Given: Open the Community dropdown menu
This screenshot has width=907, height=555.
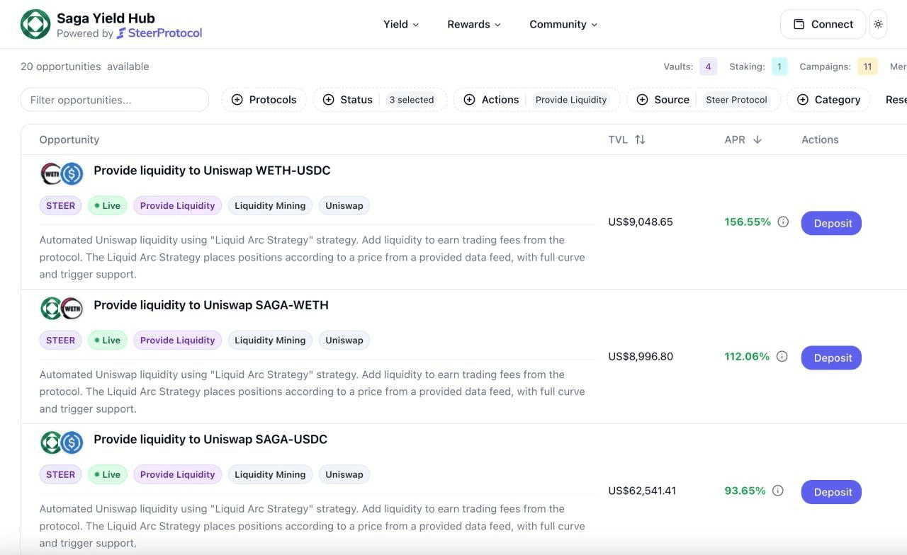Looking at the screenshot, I should 563,24.
